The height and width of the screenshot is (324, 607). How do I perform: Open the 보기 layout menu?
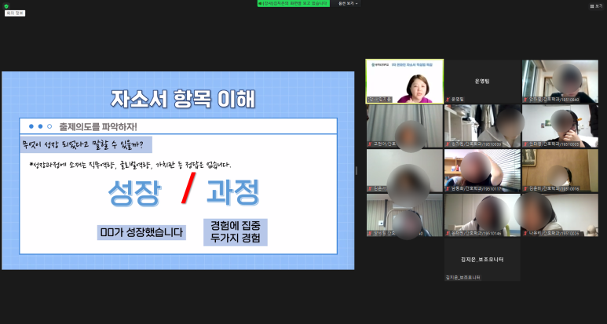598,5
